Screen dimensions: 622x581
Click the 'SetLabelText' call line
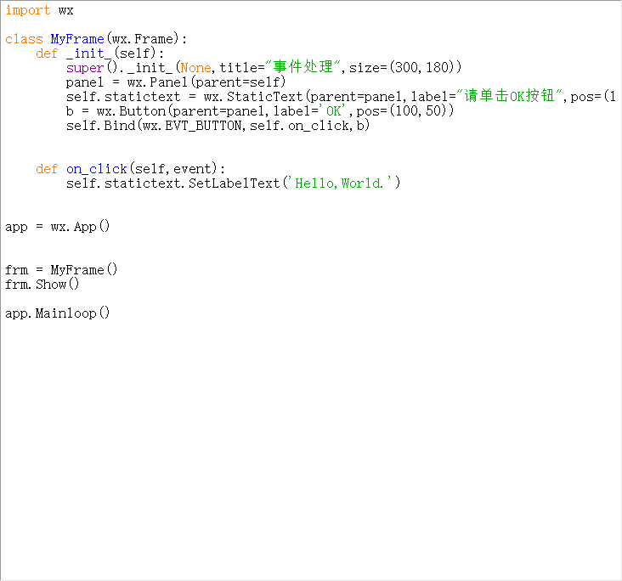click(233, 183)
